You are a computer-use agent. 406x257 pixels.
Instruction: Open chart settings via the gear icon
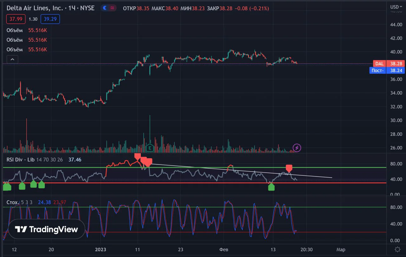(397, 249)
